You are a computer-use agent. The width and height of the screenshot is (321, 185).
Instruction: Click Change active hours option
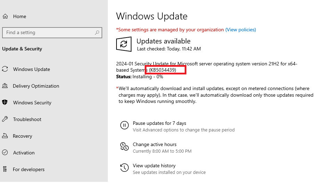[x=154, y=144]
